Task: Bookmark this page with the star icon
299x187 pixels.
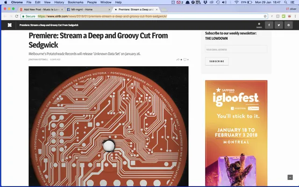Action: tap(265, 16)
